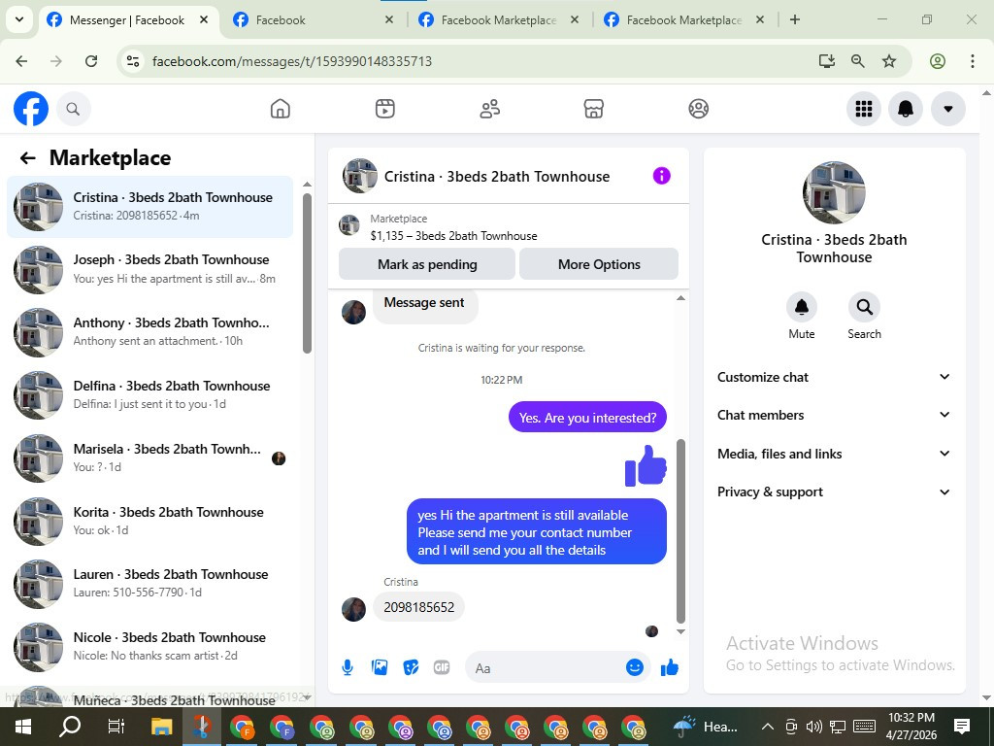Open the Facebook logo home link
994x746 pixels.
pyautogui.click(x=30, y=109)
